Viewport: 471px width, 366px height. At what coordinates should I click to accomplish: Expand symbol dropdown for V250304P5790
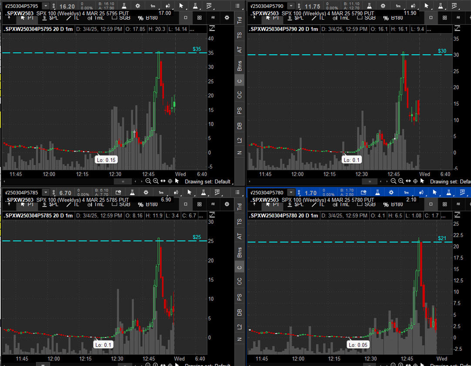[291, 6]
